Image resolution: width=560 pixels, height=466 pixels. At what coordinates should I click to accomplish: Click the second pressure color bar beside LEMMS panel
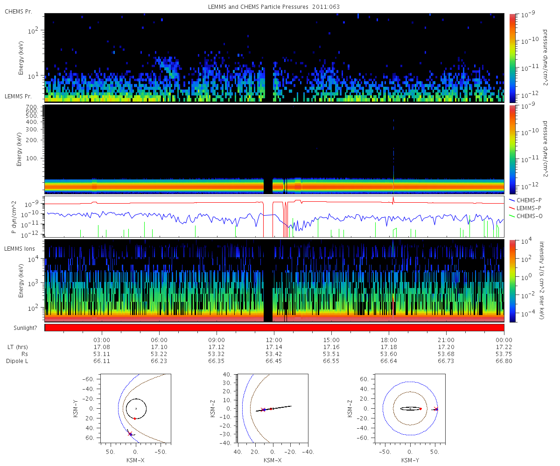(512, 149)
